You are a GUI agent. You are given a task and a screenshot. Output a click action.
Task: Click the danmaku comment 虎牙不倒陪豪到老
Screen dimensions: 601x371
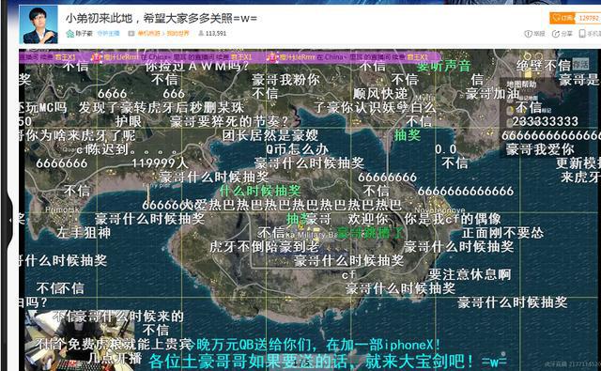point(265,246)
